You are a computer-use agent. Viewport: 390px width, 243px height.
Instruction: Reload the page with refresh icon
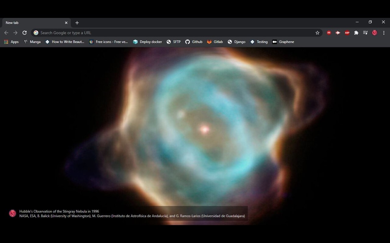[x=25, y=33]
